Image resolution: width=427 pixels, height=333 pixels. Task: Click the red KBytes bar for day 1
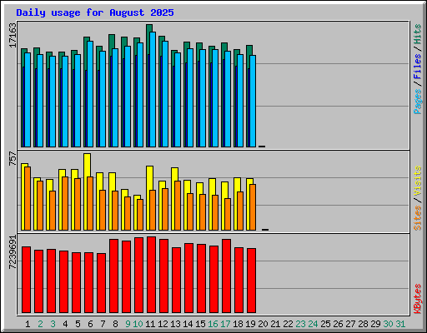click(x=26, y=280)
